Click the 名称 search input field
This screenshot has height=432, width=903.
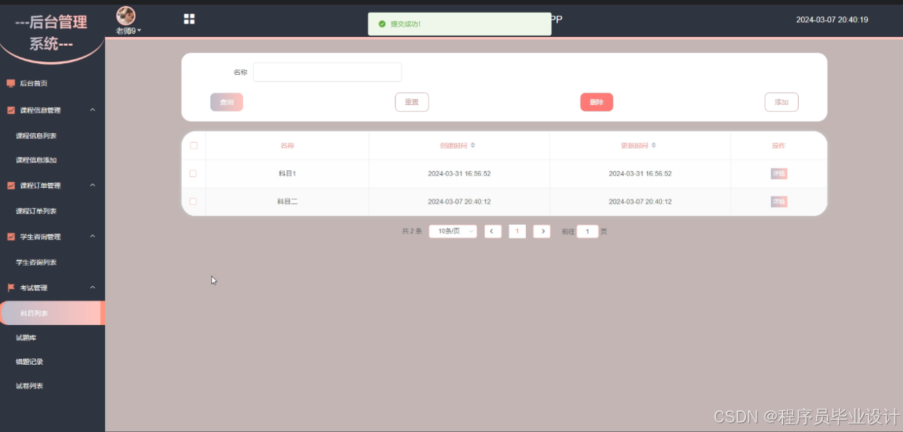coord(327,71)
